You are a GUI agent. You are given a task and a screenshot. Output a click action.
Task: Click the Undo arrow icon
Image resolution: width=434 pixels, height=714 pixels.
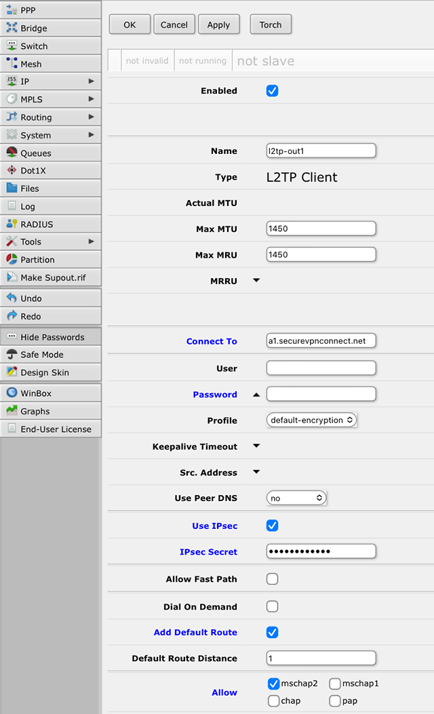point(12,298)
